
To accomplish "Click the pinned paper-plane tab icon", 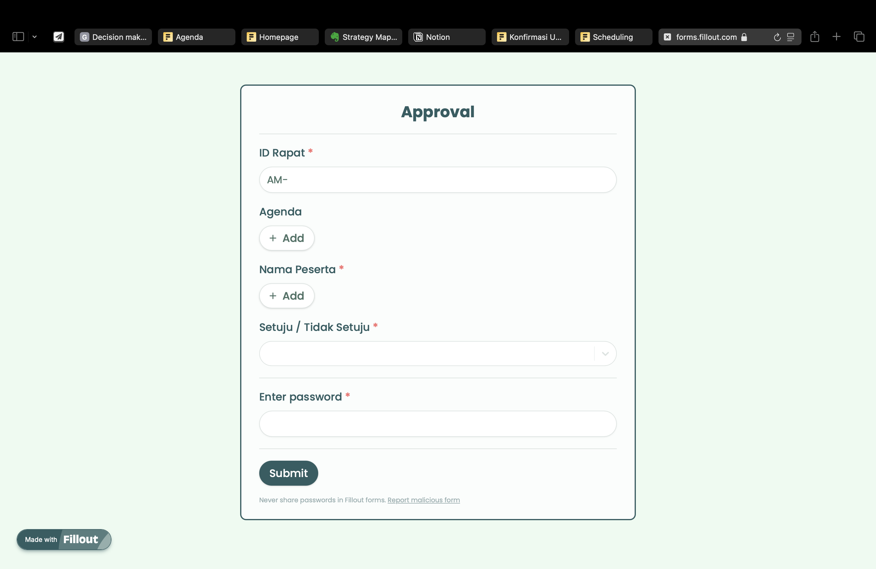I will pyautogui.click(x=58, y=37).
